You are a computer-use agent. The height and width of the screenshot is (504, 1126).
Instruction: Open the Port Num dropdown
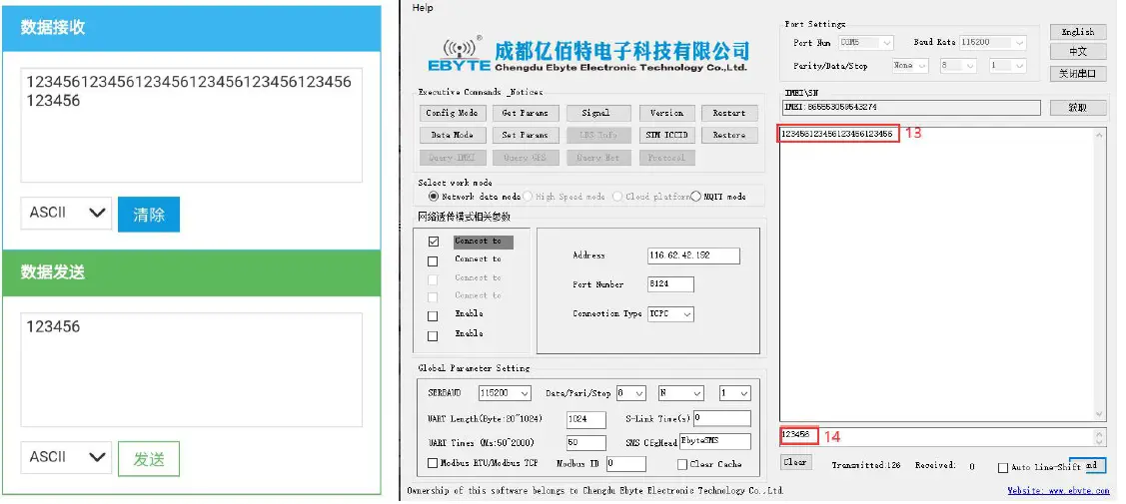[x=867, y=42]
